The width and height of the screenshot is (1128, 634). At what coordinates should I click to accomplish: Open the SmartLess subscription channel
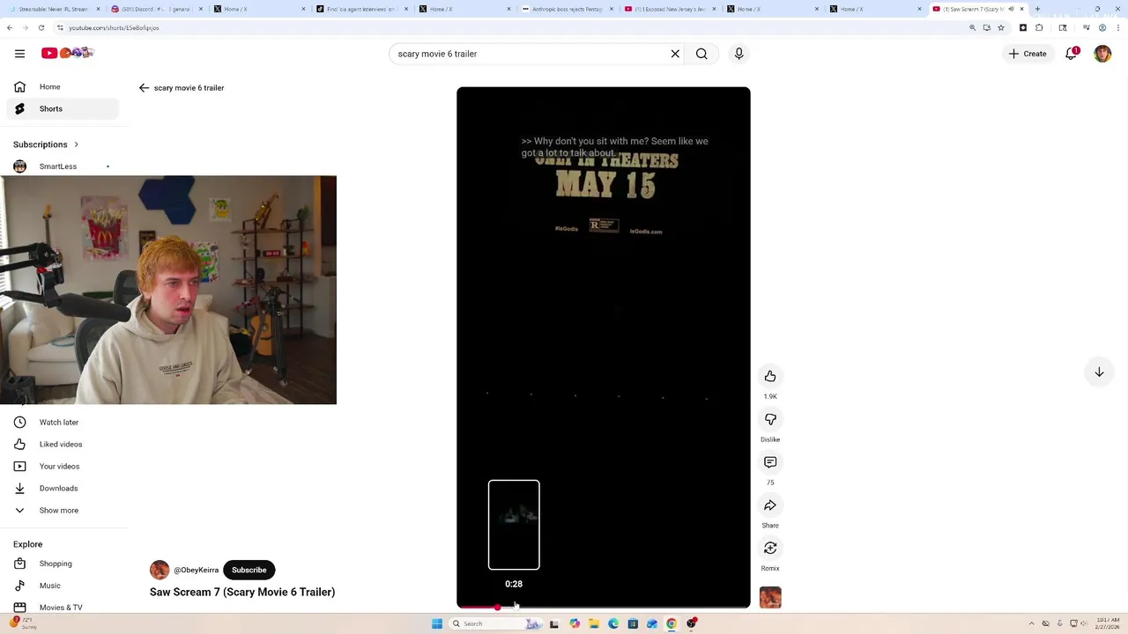coord(62,166)
